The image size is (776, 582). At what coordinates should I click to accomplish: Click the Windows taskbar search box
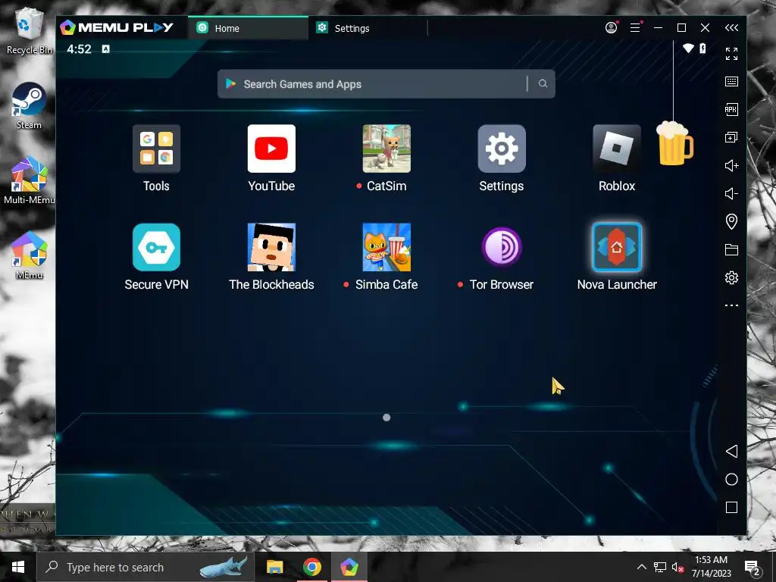click(145, 567)
